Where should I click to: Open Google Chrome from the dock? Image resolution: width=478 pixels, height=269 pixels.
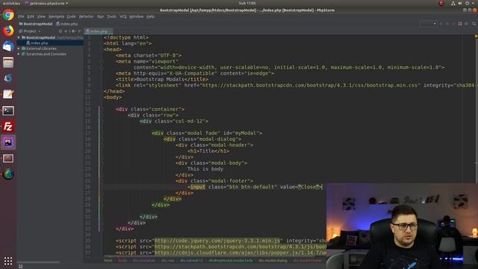coord(8,15)
